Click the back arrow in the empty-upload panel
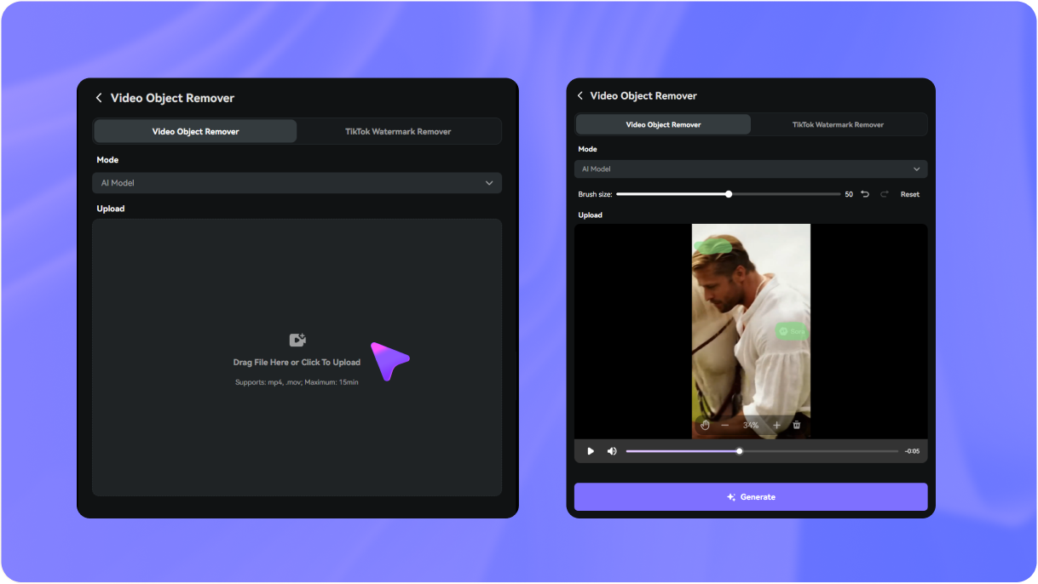Image resolution: width=1038 pixels, height=584 pixels. pos(99,98)
